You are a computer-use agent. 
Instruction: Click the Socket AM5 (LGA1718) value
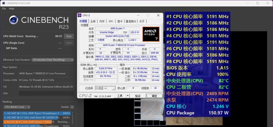click(117, 36)
